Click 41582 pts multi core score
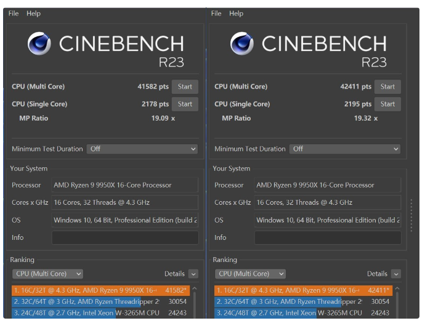This screenshot has width=425, height=326. (153, 87)
